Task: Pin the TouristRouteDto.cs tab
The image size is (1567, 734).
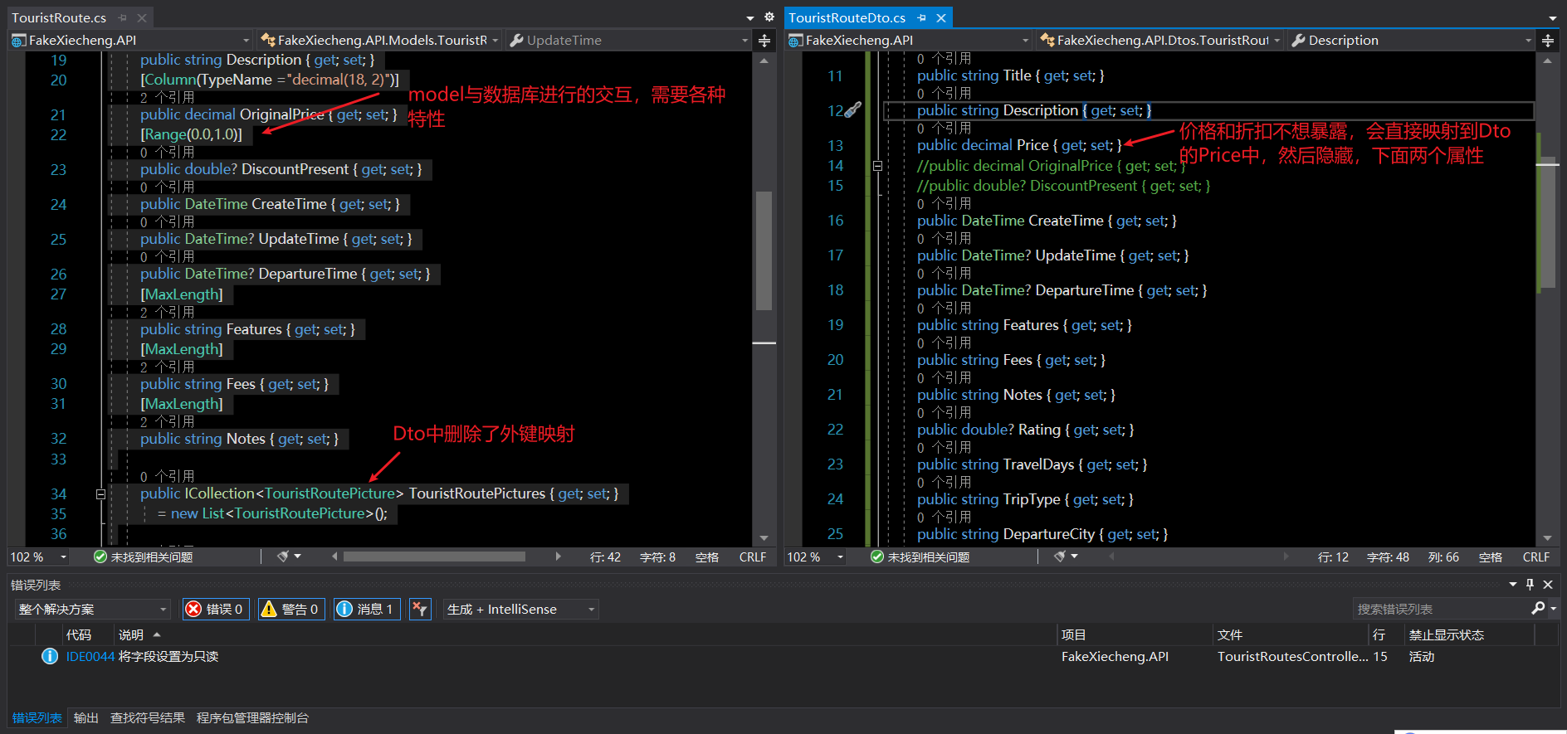Action: [x=922, y=17]
